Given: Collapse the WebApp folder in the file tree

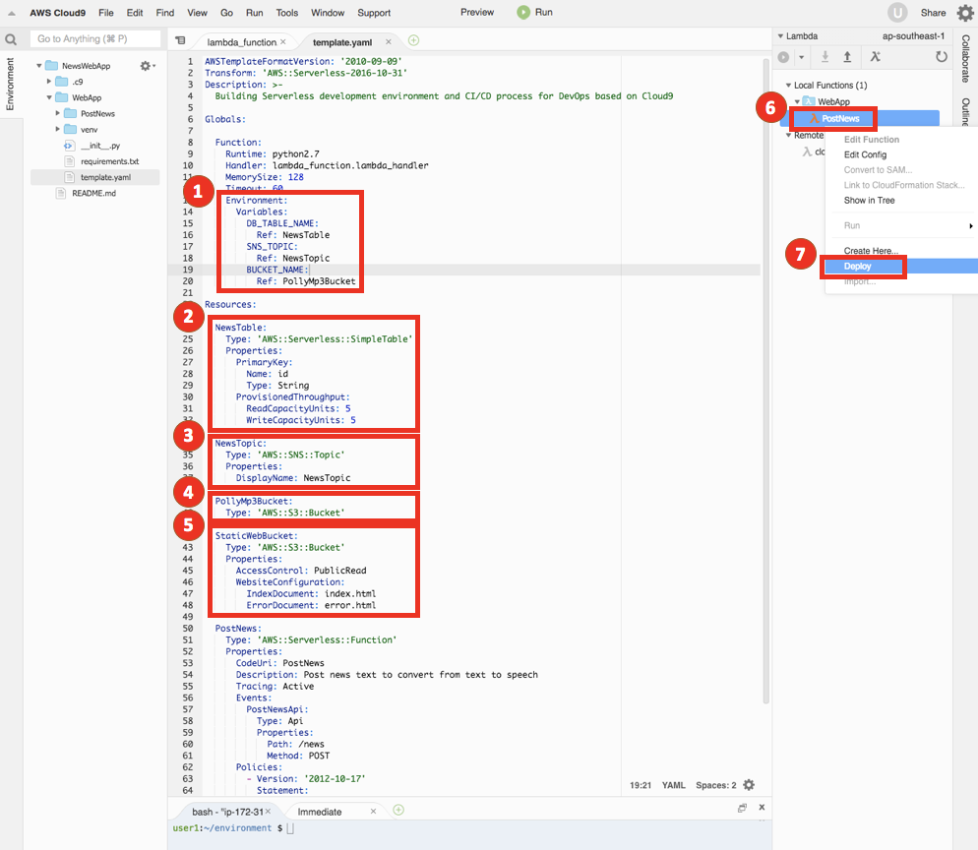Looking at the screenshot, I should (x=48, y=97).
